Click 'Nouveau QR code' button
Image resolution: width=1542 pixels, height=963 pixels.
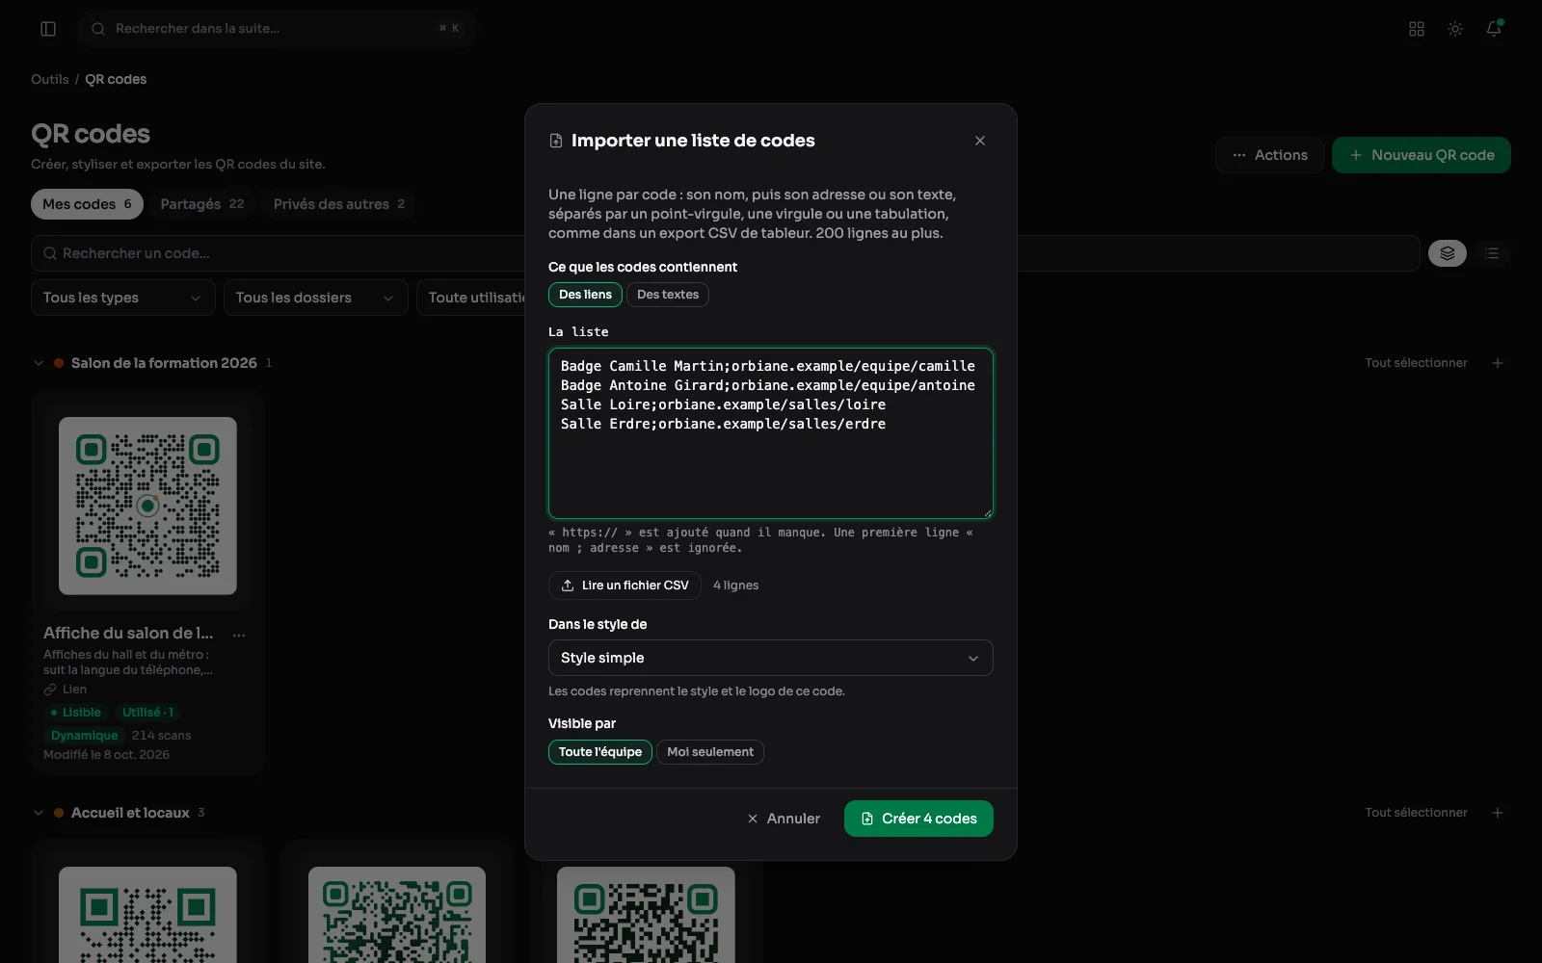pos(1422,155)
